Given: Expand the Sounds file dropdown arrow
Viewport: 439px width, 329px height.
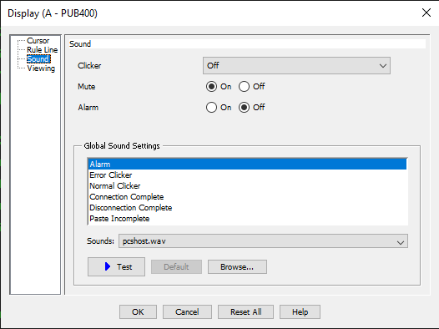Looking at the screenshot, I should (401, 241).
